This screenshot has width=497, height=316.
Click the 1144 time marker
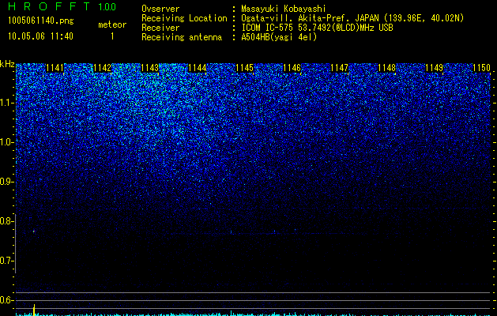198,68
